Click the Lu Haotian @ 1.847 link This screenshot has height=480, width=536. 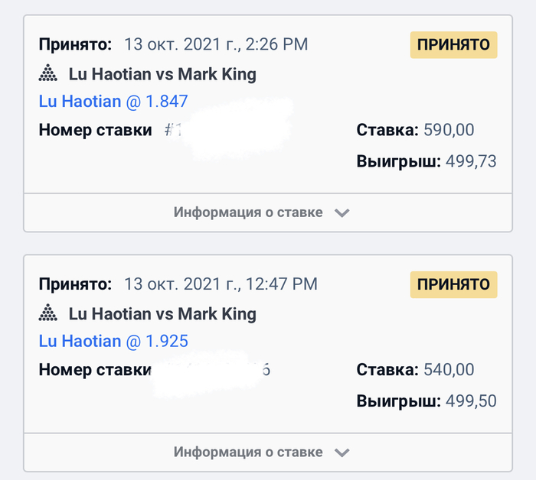(x=113, y=102)
